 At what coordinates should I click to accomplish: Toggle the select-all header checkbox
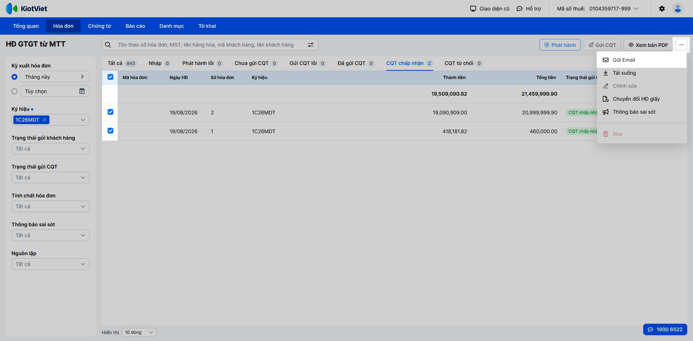tap(110, 77)
